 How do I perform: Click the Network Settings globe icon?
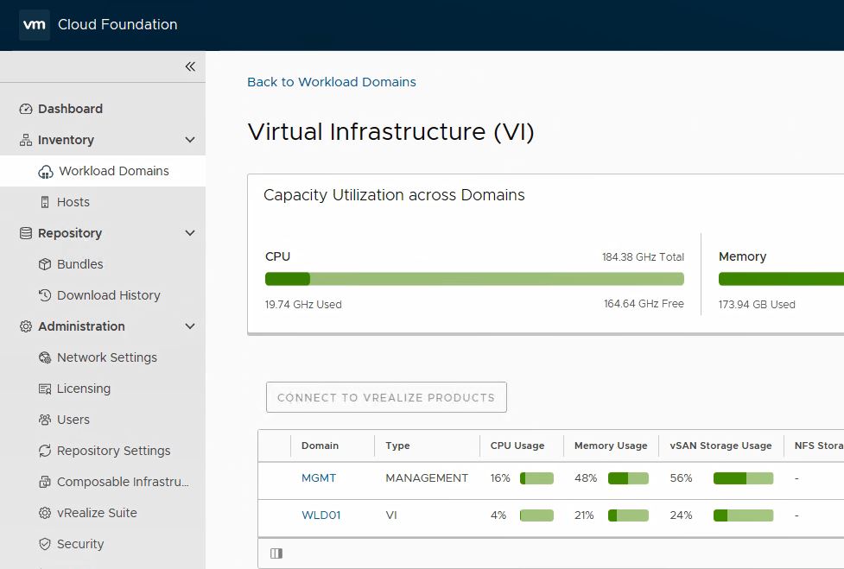point(46,357)
